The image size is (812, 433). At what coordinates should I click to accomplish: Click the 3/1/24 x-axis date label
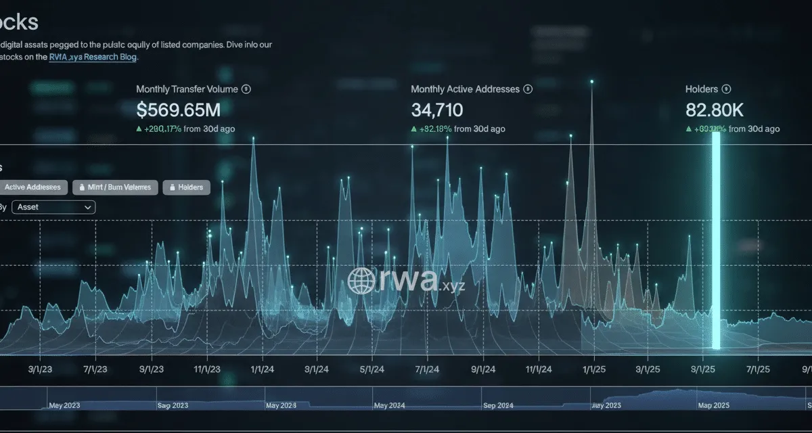click(x=316, y=369)
